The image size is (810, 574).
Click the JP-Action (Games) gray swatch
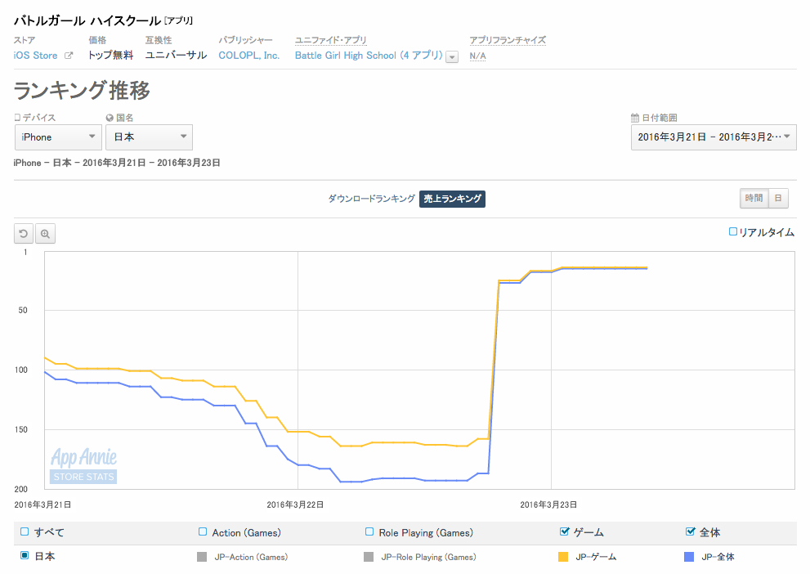click(x=202, y=557)
